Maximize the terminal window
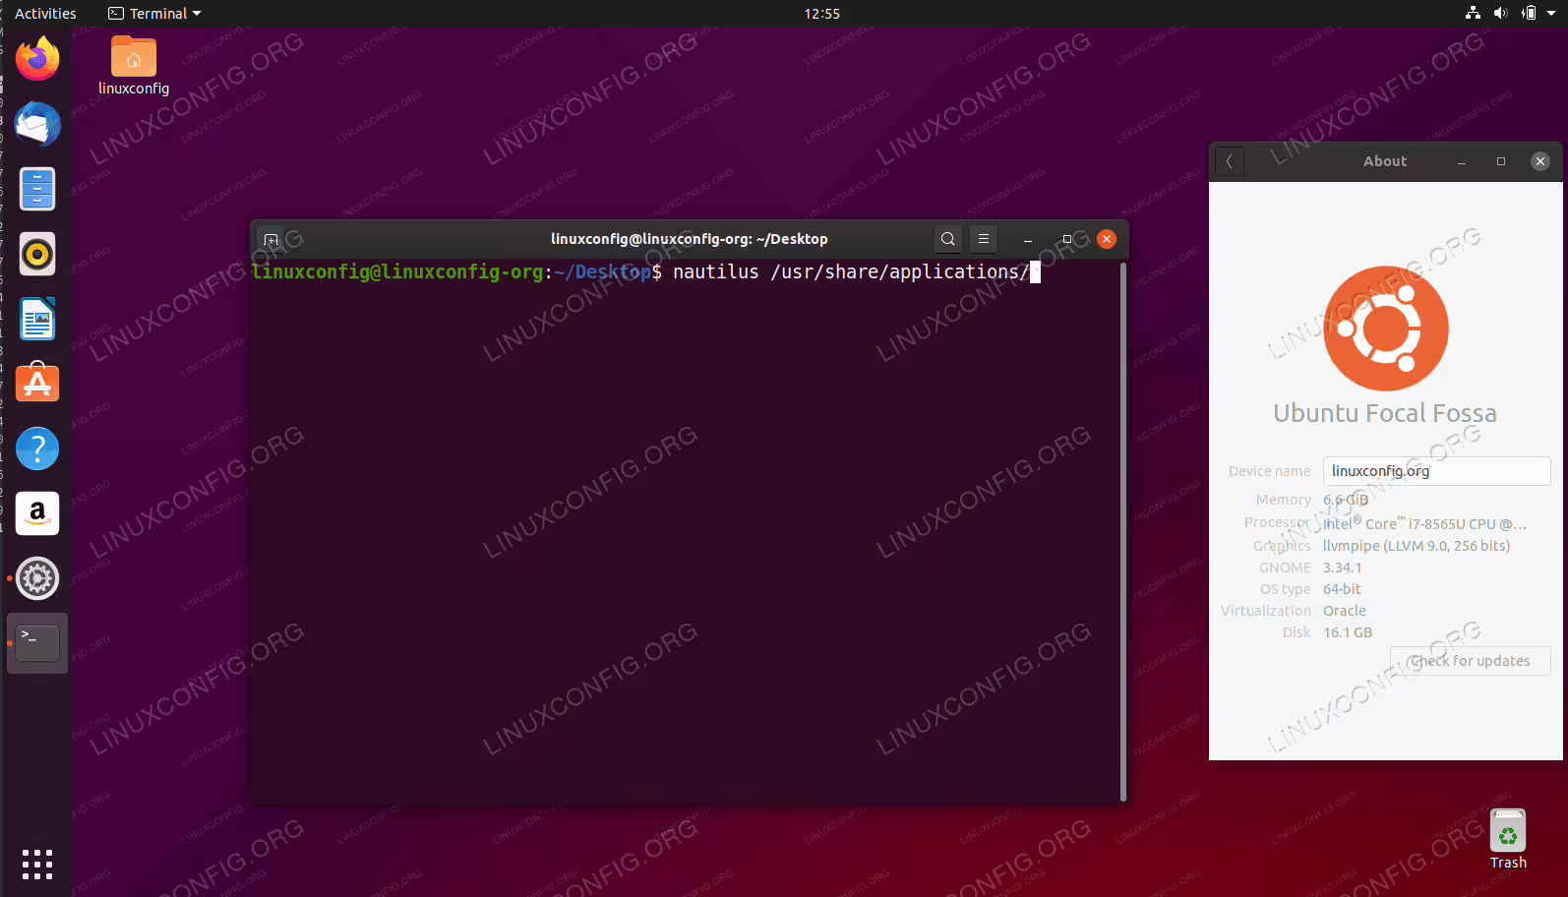Screen dimensions: 1568x897 [x=1067, y=239]
